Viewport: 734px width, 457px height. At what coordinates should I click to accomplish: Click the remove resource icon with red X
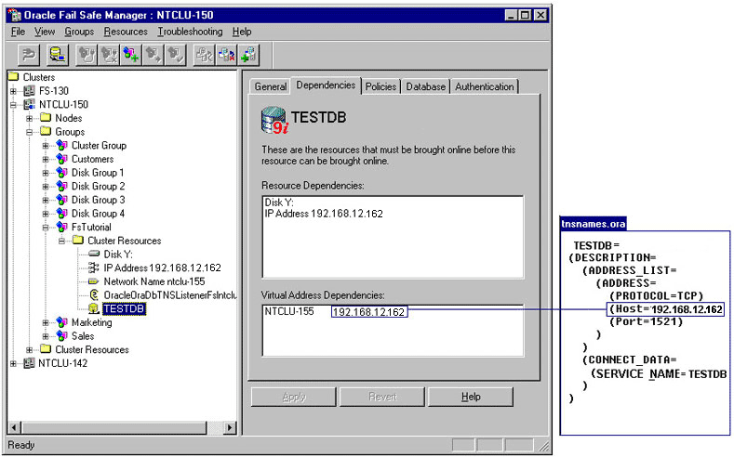pos(227,55)
